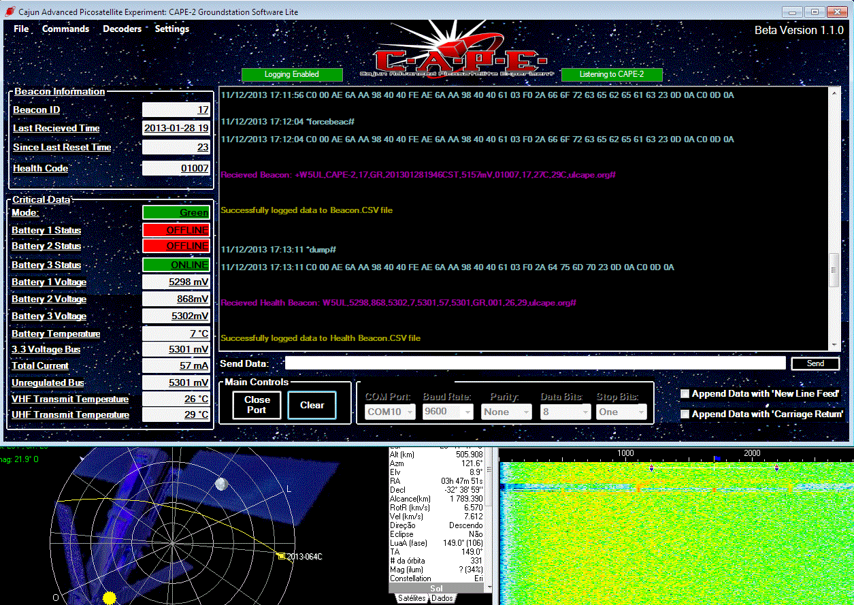Click into the Send Data text field
The height and width of the screenshot is (605, 854).
tap(535, 363)
